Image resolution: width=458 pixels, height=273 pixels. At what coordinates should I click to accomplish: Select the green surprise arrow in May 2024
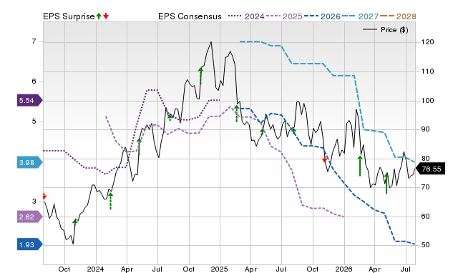(139, 147)
